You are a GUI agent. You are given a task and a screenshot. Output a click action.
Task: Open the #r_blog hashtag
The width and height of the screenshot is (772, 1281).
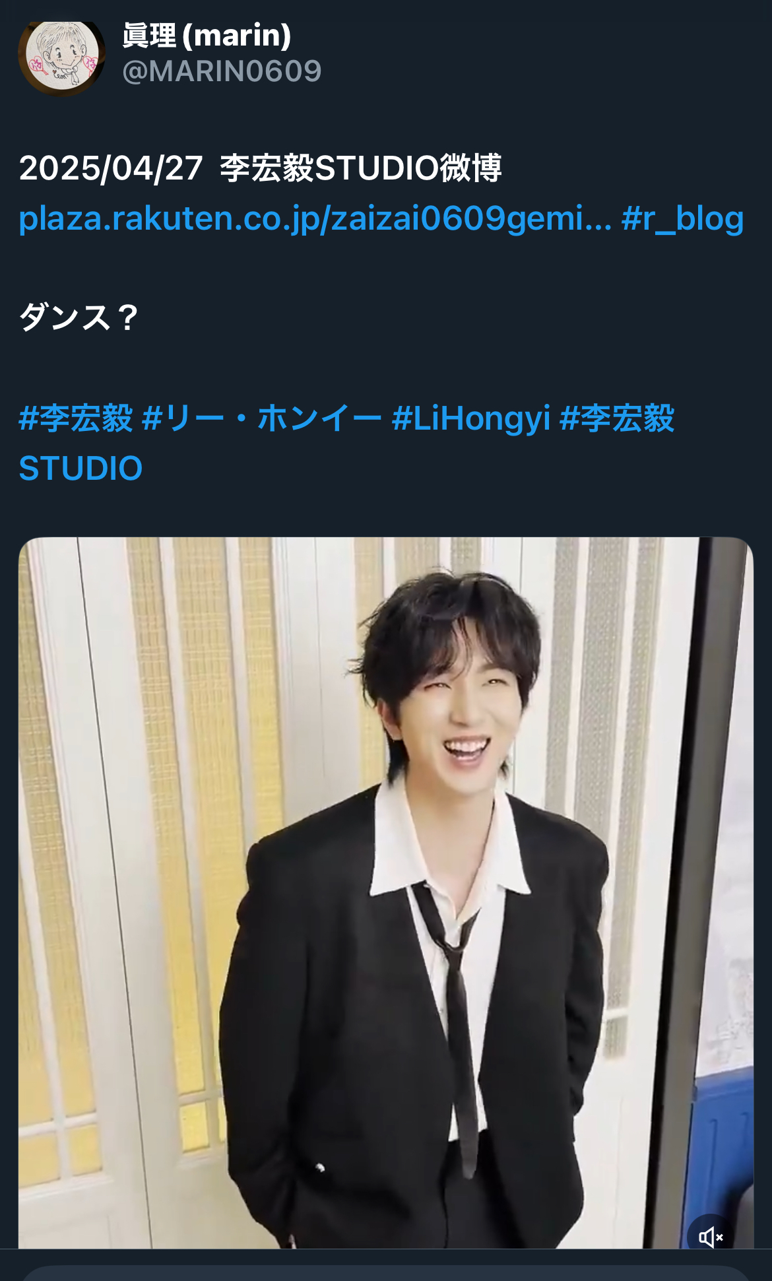click(x=683, y=219)
